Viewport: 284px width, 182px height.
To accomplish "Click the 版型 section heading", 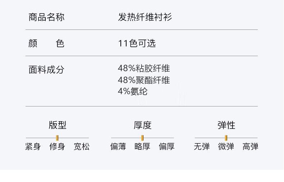I will pyautogui.click(x=58, y=125).
